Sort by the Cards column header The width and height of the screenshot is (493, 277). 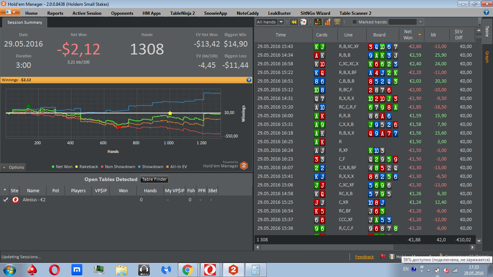click(x=322, y=35)
